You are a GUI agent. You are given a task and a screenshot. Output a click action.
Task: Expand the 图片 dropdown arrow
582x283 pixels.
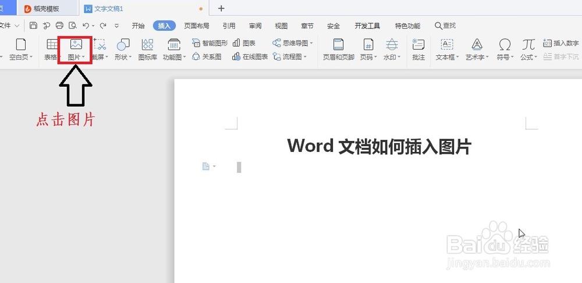[x=83, y=57]
